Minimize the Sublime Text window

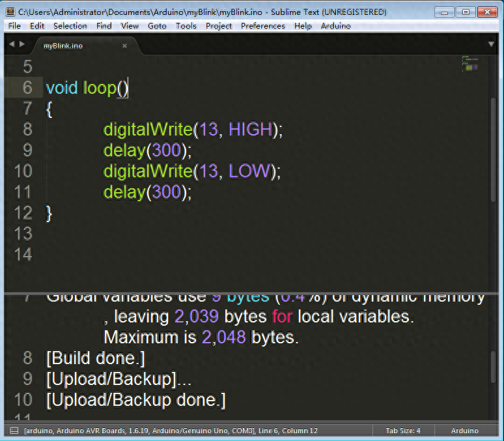click(x=444, y=12)
